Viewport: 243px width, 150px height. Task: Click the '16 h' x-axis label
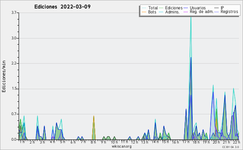[x=175, y=142]
